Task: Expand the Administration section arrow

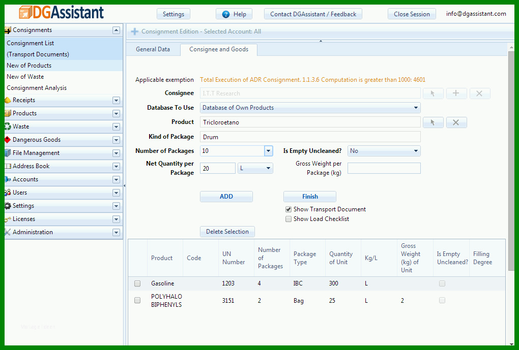Action: click(x=116, y=232)
